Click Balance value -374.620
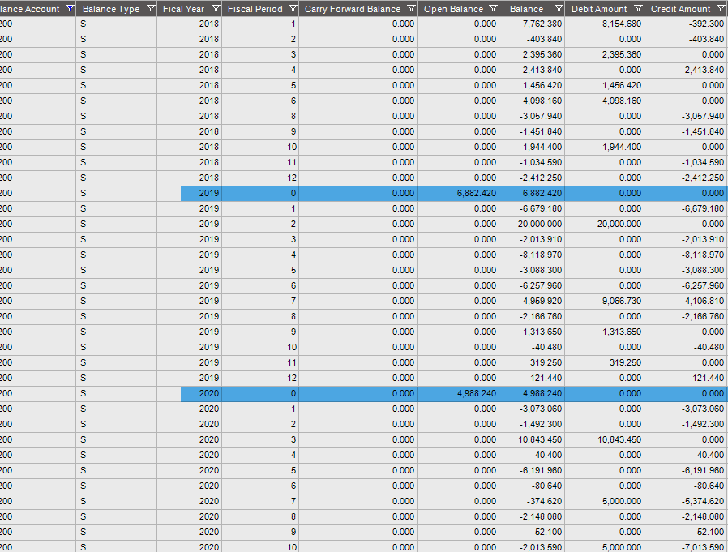This screenshot has height=552, width=728. click(x=544, y=501)
